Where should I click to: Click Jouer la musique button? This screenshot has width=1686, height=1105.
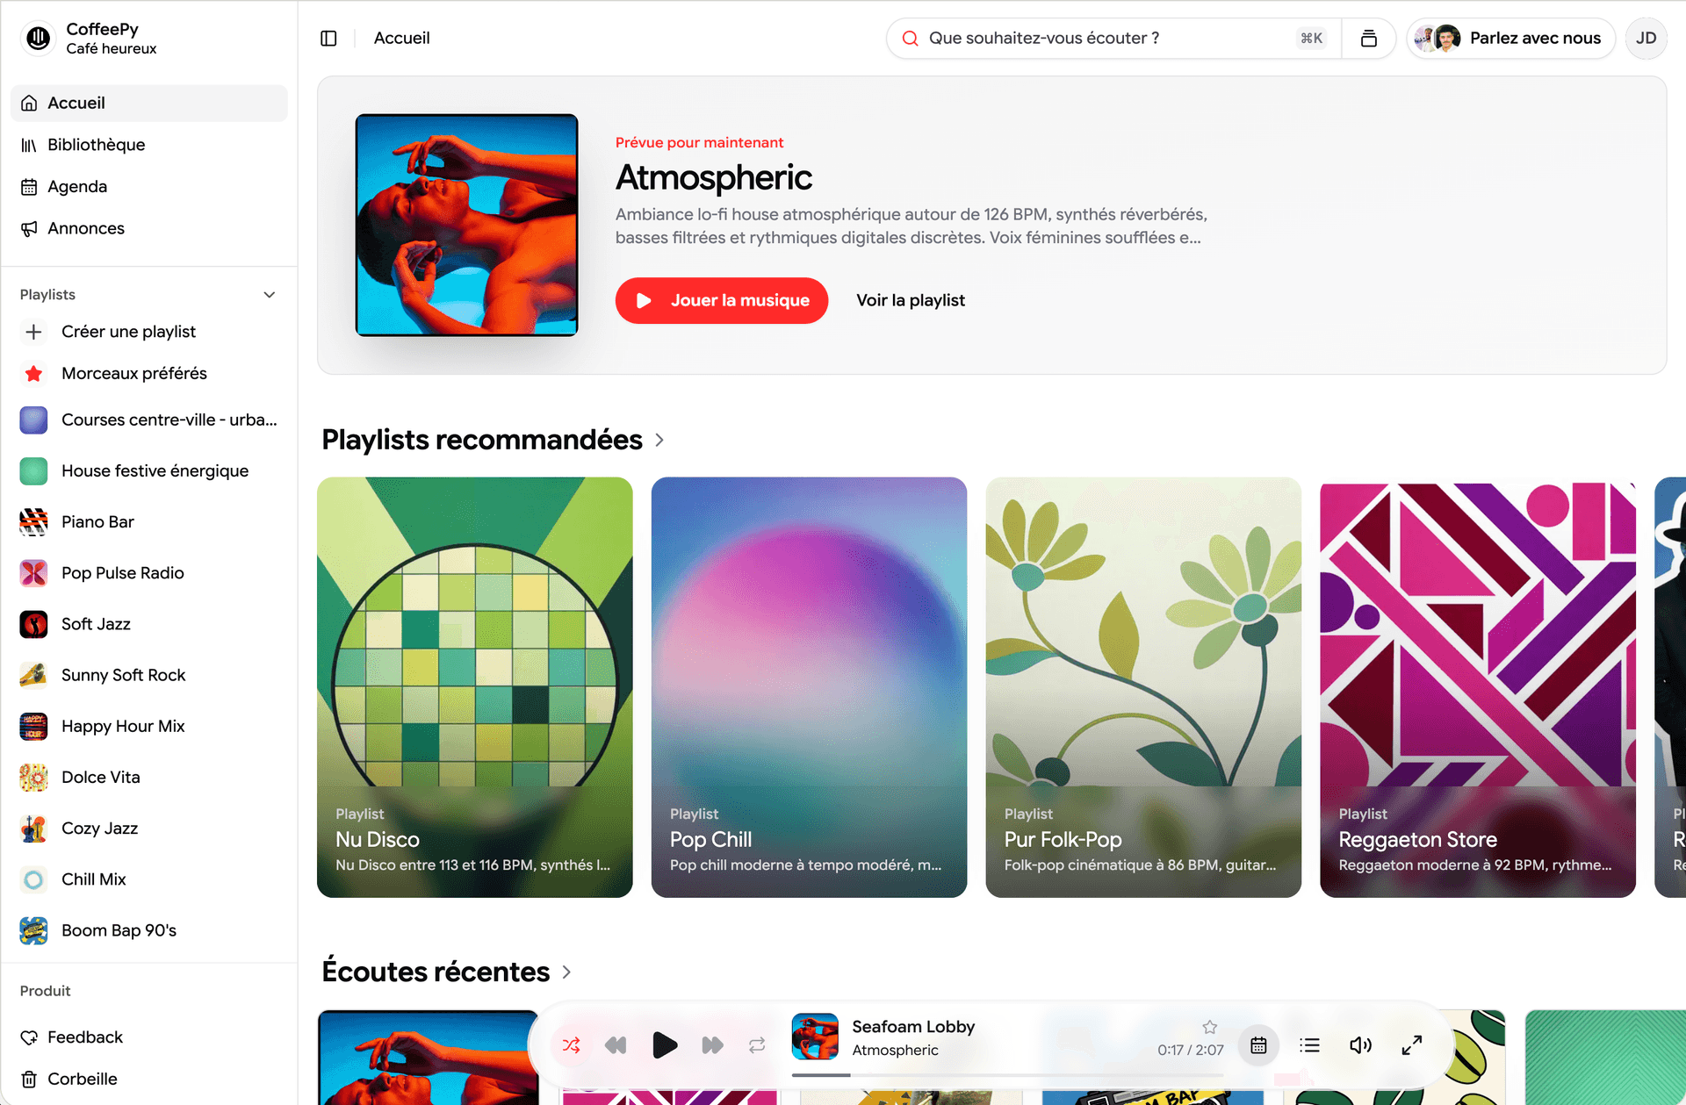click(x=722, y=301)
